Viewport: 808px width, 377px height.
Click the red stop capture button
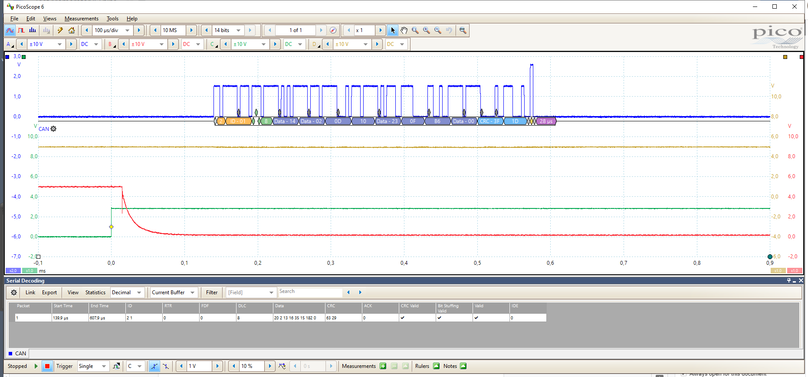[x=47, y=366]
